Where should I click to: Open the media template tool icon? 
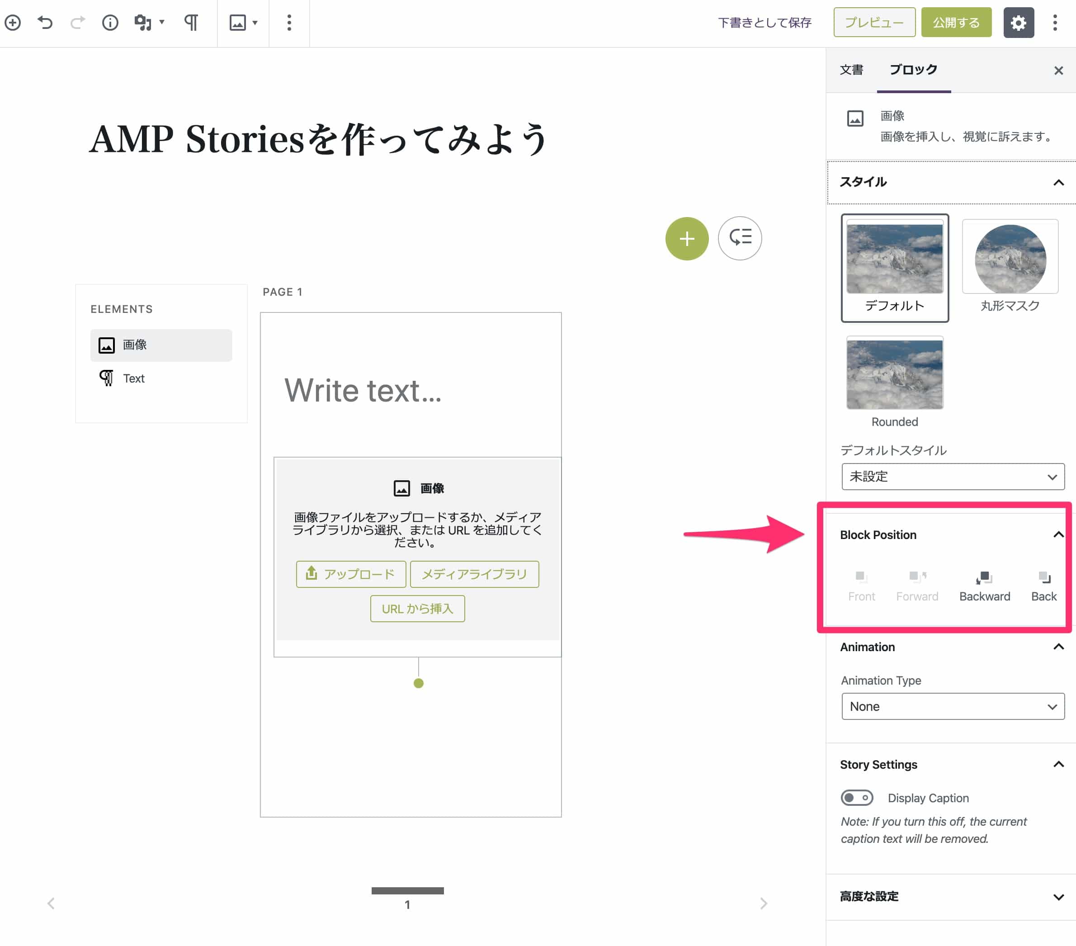tap(149, 23)
